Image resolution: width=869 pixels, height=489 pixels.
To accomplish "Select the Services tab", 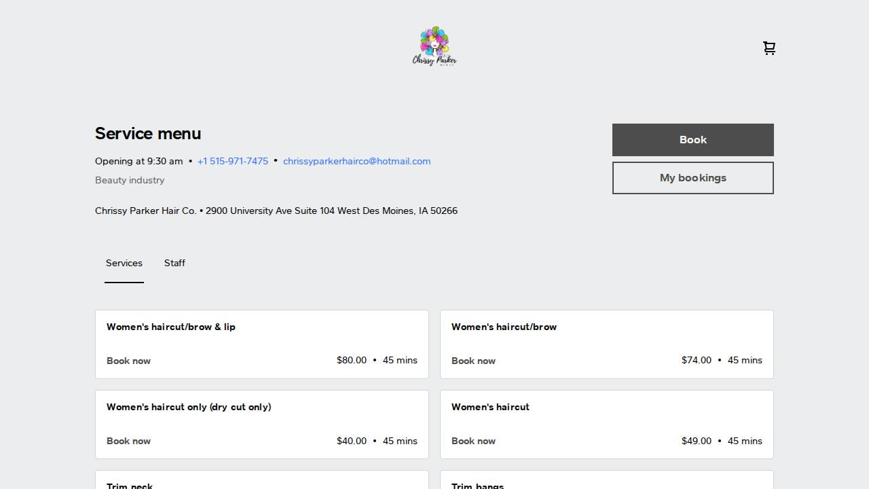I will [x=124, y=263].
